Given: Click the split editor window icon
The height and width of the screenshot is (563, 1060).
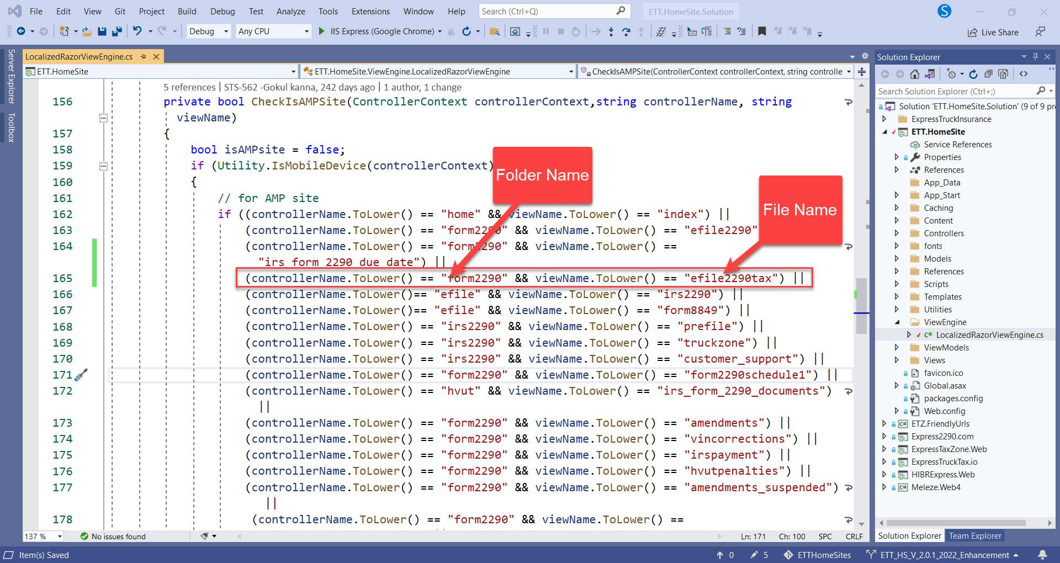Looking at the screenshot, I should [x=861, y=72].
